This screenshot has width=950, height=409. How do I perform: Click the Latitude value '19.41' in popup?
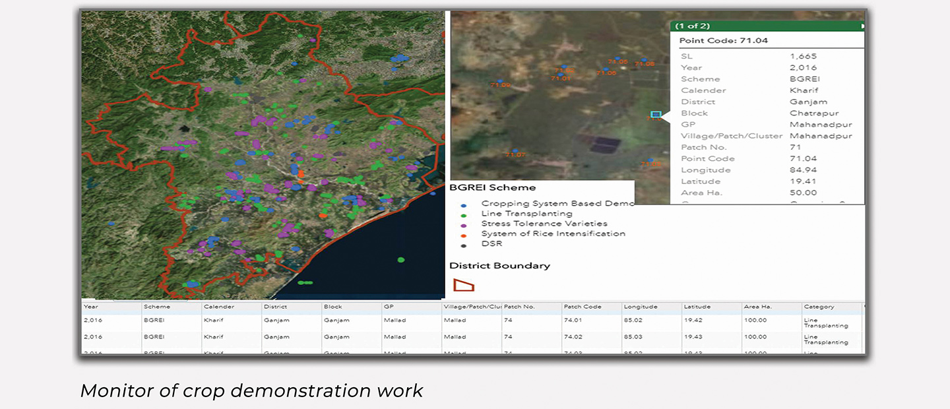pos(802,181)
